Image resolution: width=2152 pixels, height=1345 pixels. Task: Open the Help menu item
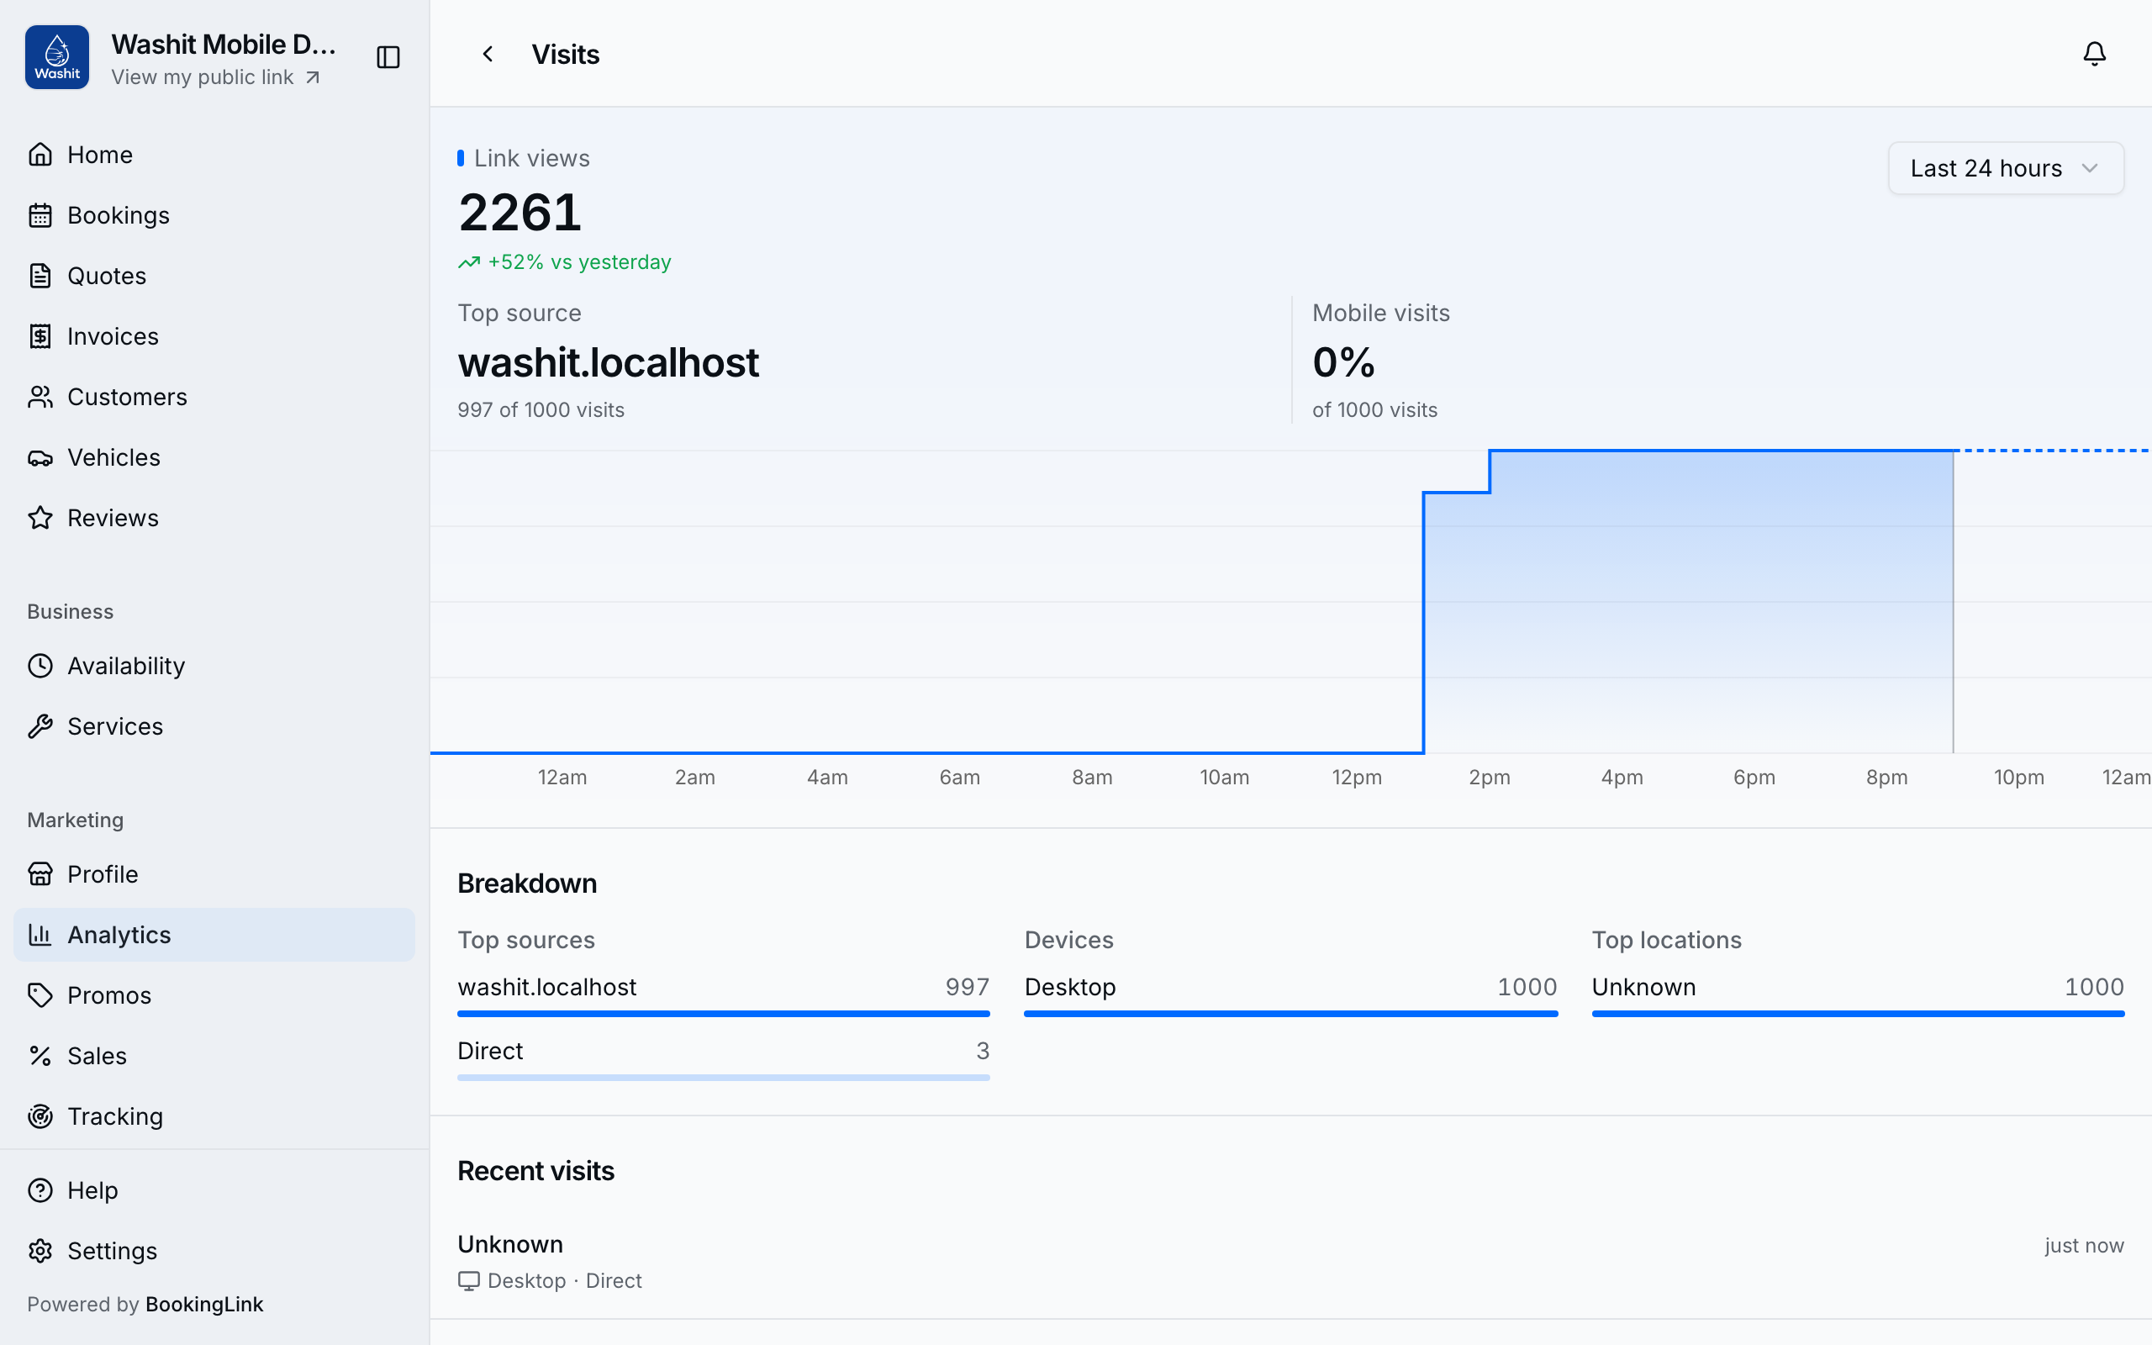pos(214,1189)
